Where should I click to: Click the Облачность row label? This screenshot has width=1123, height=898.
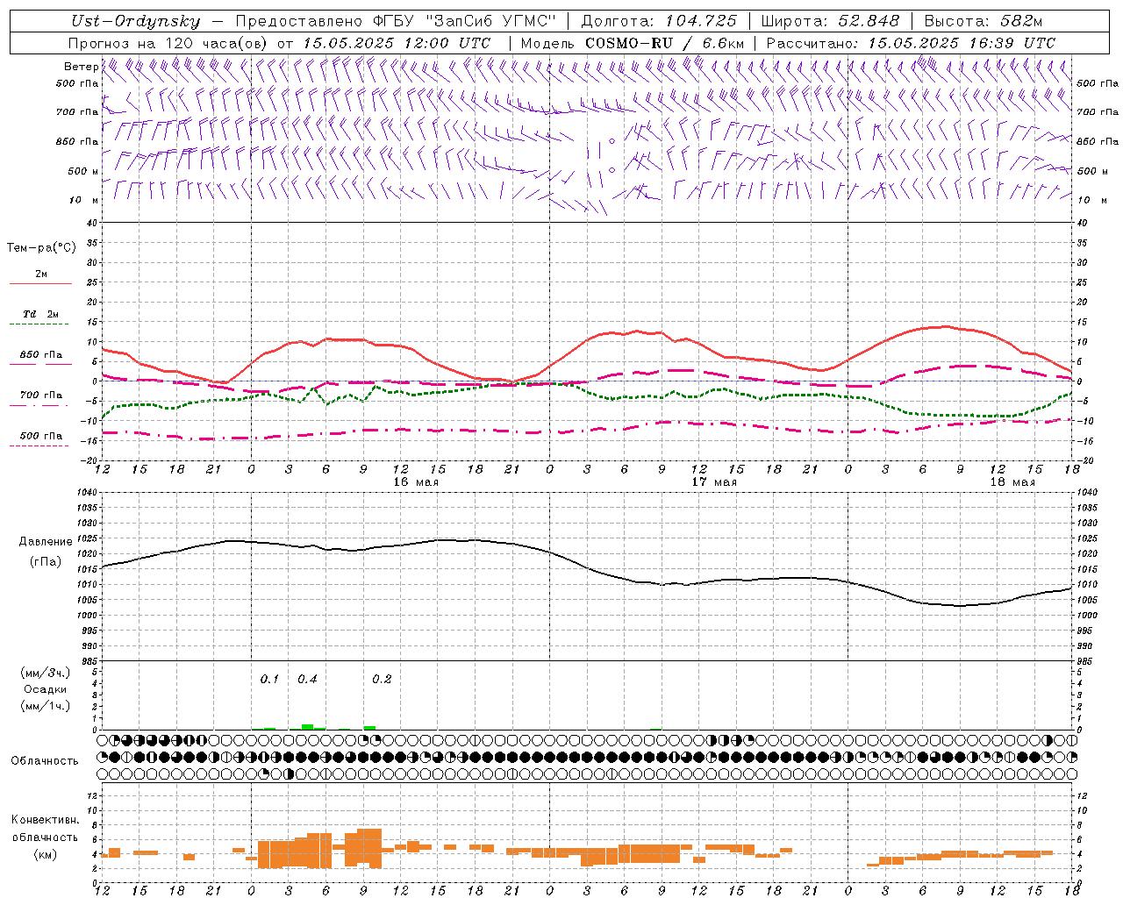(45, 761)
